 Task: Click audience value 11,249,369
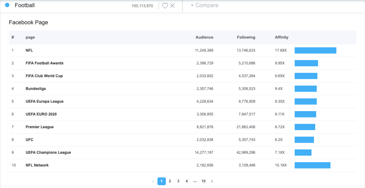[x=204, y=50]
